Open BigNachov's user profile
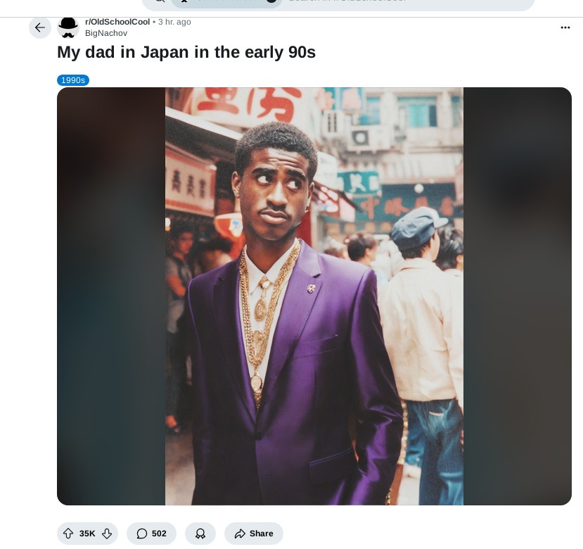583x549 pixels. 106,33
